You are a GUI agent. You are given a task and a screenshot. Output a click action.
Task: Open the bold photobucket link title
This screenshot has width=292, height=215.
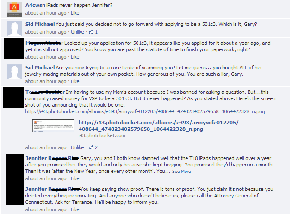[158, 126]
